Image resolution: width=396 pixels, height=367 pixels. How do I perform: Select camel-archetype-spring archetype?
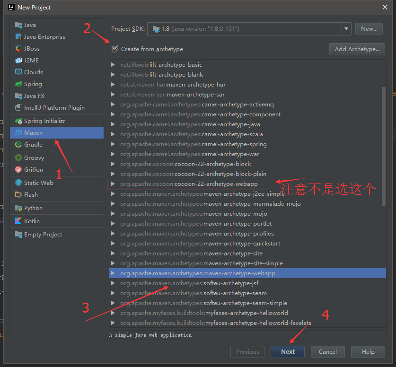coord(247,144)
